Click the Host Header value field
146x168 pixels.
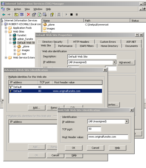108,137
